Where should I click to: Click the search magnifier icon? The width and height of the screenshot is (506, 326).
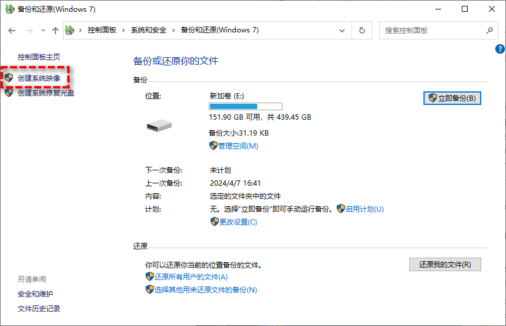click(489, 31)
